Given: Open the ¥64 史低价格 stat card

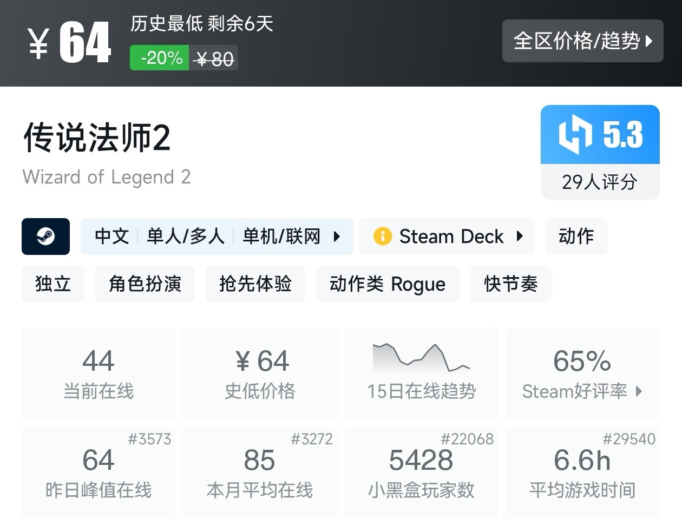Looking at the screenshot, I should point(260,372).
